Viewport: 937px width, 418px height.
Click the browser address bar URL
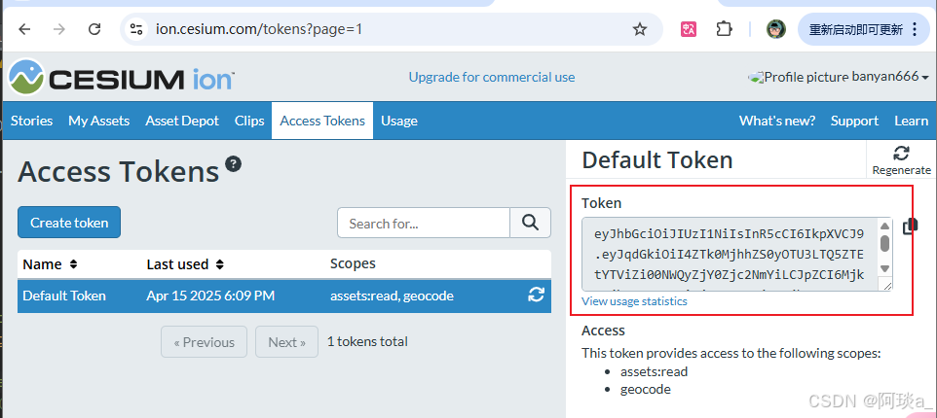coord(259,28)
